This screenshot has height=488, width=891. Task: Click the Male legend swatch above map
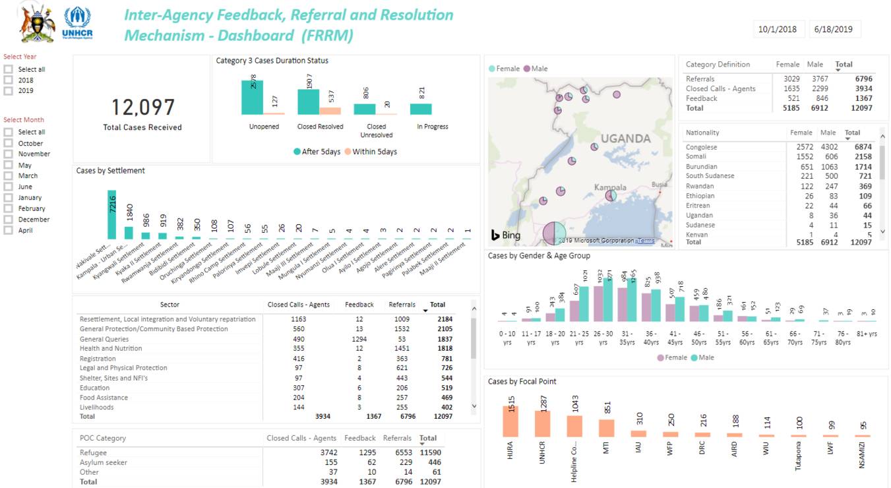coord(526,69)
